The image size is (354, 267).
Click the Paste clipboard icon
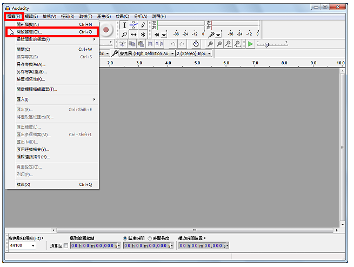[x=141, y=44]
